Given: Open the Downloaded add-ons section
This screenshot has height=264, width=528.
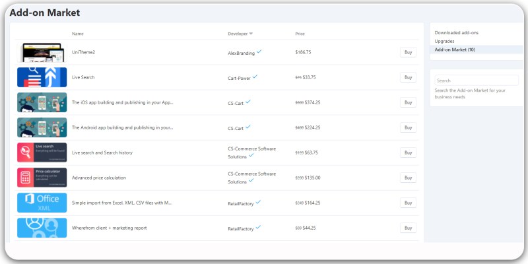Looking at the screenshot, I should [457, 32].
